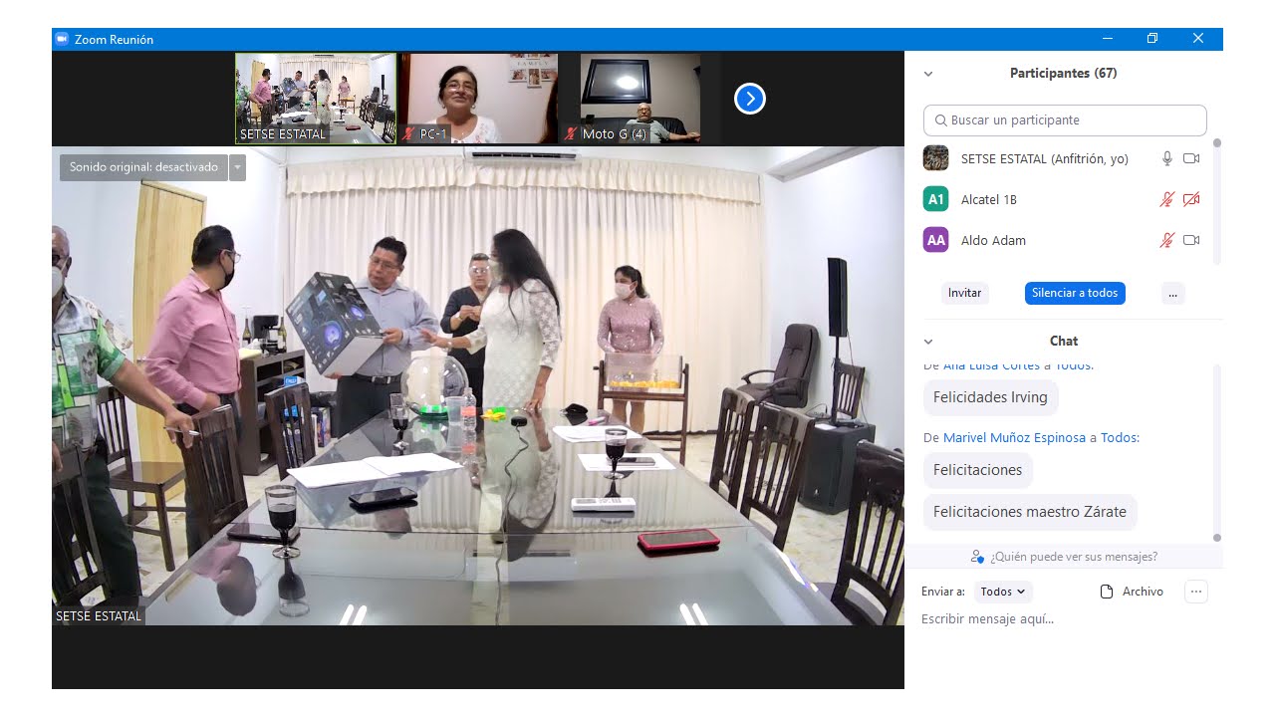Click SETSE ESTATAL avatar picture in participants list

tap(935, 158)
